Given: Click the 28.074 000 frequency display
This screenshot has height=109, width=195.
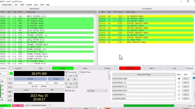Looking at the screenshot, I should point(39,74).
